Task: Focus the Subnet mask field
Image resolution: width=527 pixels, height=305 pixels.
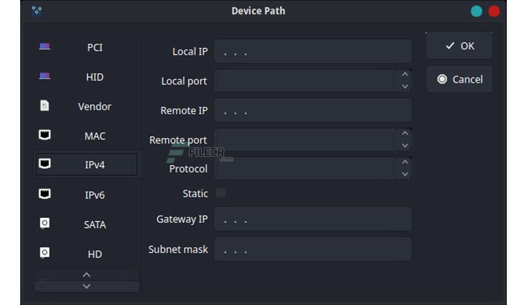Action: pos(313,250)
